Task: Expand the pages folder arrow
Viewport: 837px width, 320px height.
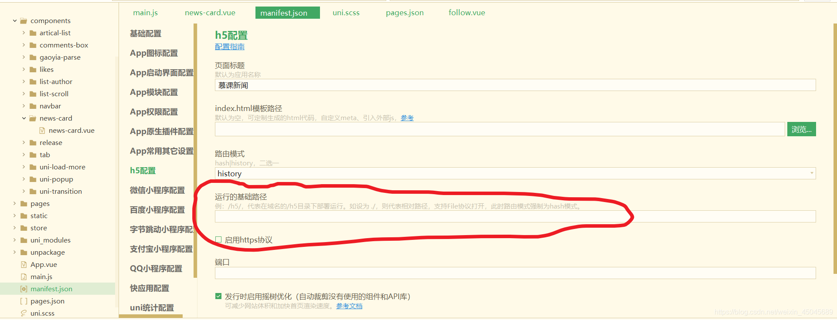Action: point(15,204)
